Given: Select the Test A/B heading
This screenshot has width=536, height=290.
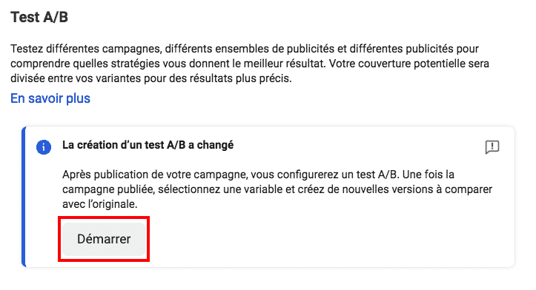Looking at the screenshot, I should (39, 17).
